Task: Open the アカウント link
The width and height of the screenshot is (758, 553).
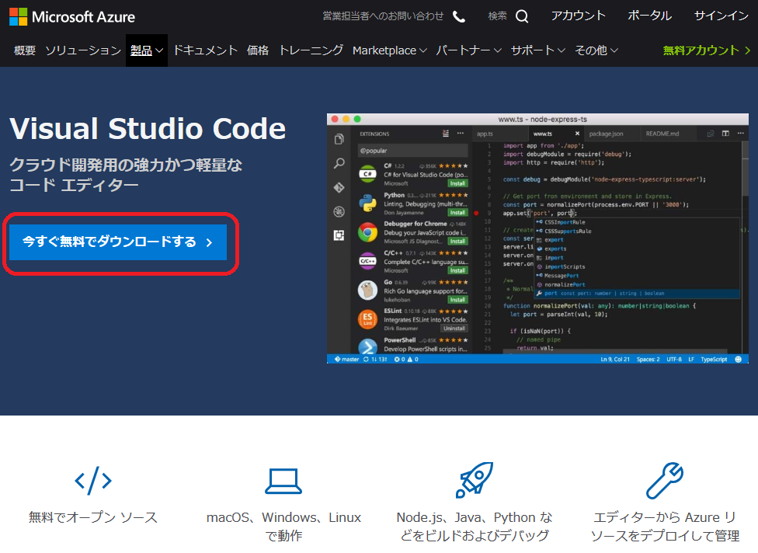Action: [578, 16]
